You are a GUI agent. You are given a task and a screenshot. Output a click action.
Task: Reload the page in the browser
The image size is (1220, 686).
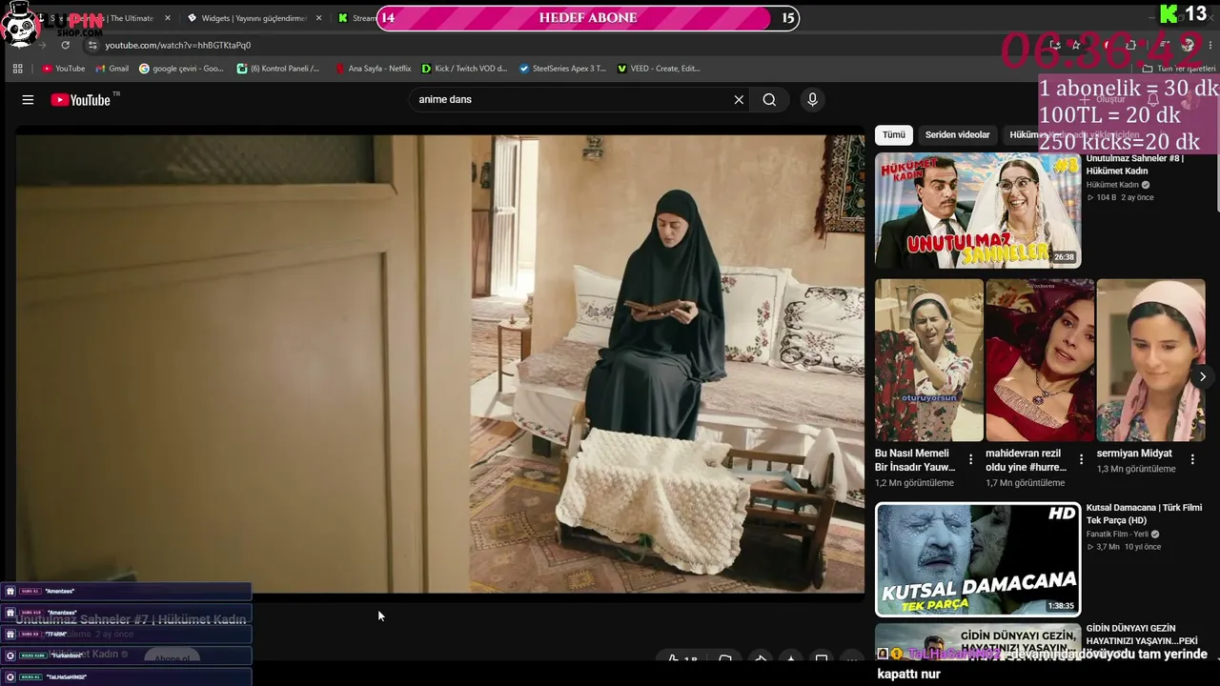[65, 45]
